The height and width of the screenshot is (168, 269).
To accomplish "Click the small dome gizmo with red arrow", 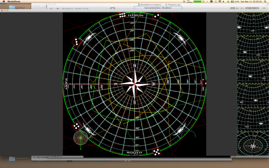I will coord(81,138).
